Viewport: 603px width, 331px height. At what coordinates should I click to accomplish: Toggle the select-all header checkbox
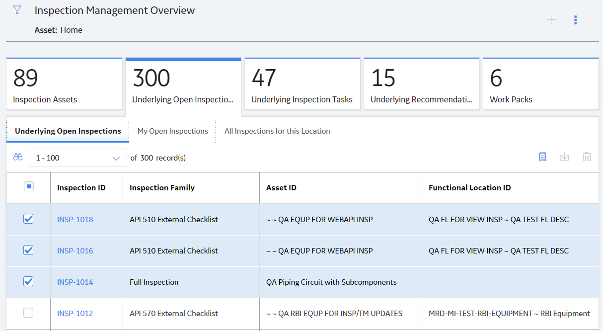[29, 187]
